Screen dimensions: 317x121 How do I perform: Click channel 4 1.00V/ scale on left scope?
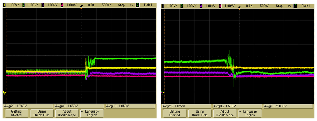point(72,5)
